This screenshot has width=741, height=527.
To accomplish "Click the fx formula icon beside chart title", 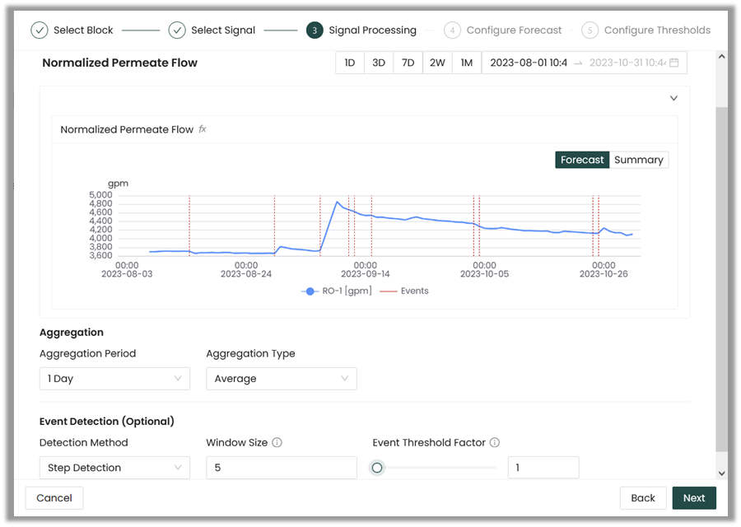I will coord(203,129).
